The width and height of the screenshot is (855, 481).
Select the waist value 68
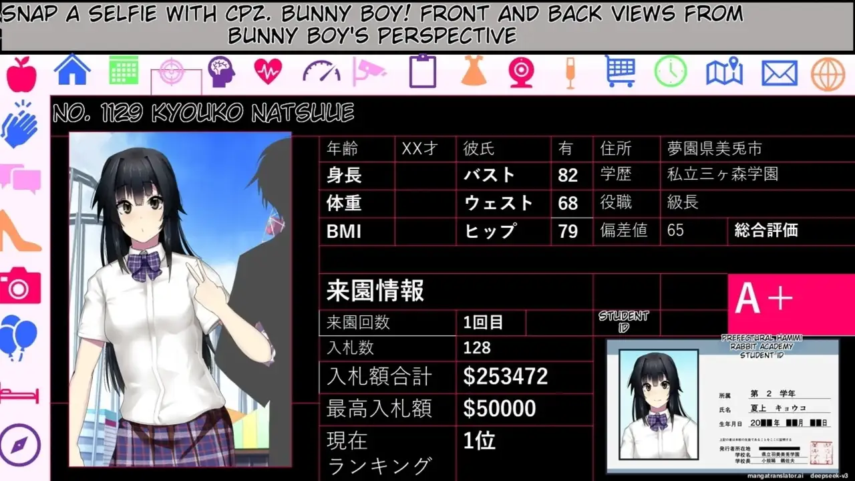pyautogui.click(x=568, y=203)
